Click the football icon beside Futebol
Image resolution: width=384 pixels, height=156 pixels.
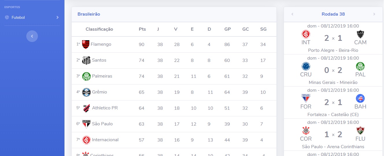pos(7,17)
